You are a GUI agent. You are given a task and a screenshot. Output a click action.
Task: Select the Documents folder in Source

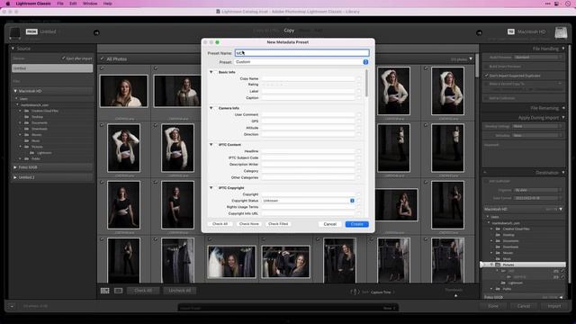tap(39, 122)
